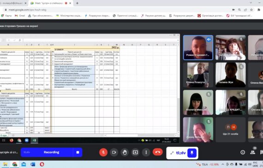This screenshot has width=263, height=168.
Task: Open the present screen share button
Action: pos(135,152)
